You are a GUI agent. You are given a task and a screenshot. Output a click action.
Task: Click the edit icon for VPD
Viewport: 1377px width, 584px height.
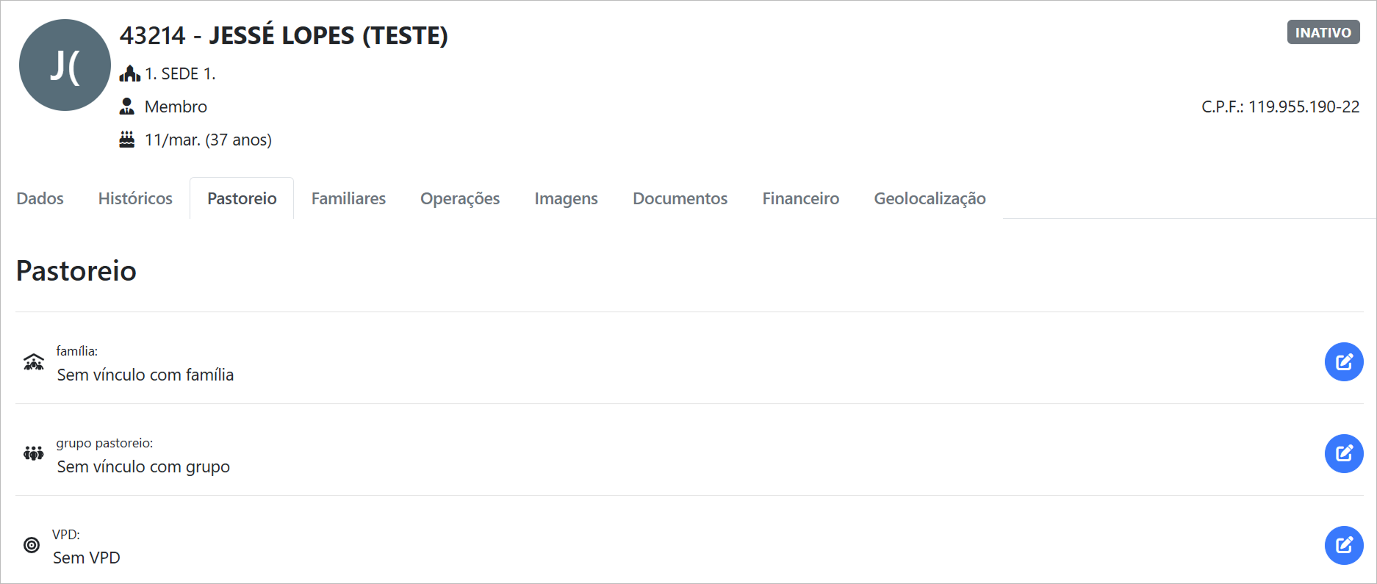click(1343, 545)
